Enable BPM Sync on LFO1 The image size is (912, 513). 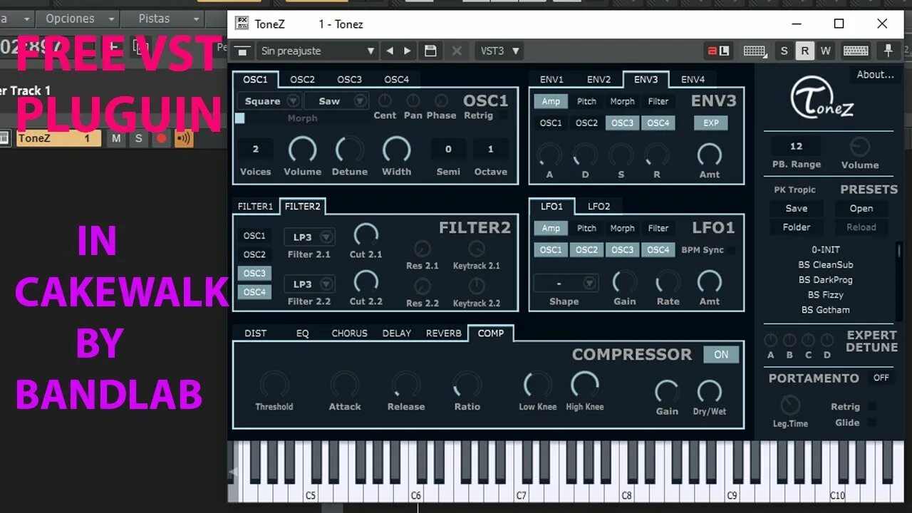[x=730, y=250]
